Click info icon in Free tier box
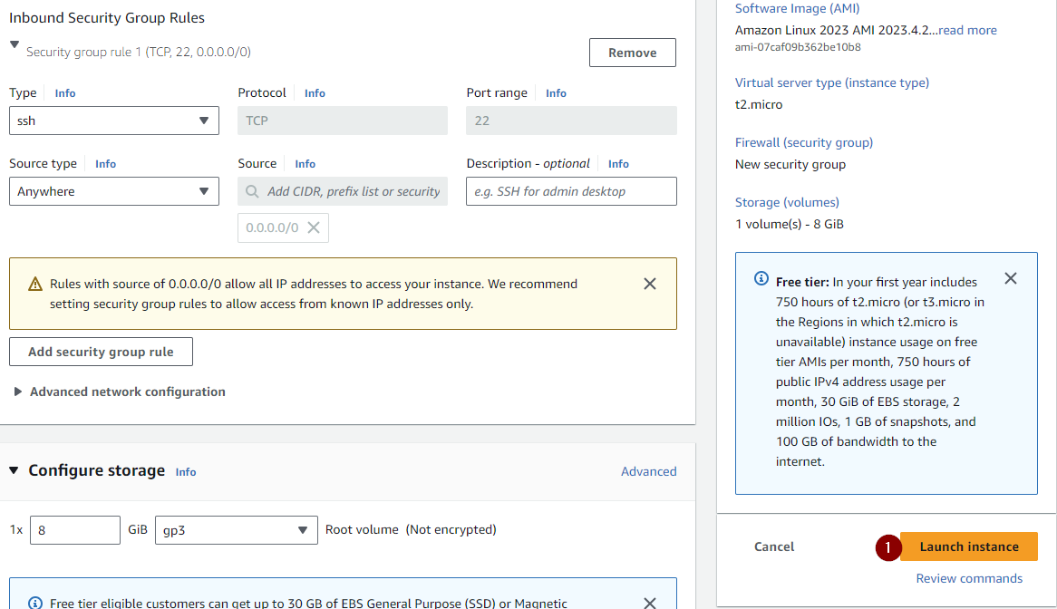Screen dimensions: 1057x609 761,278
